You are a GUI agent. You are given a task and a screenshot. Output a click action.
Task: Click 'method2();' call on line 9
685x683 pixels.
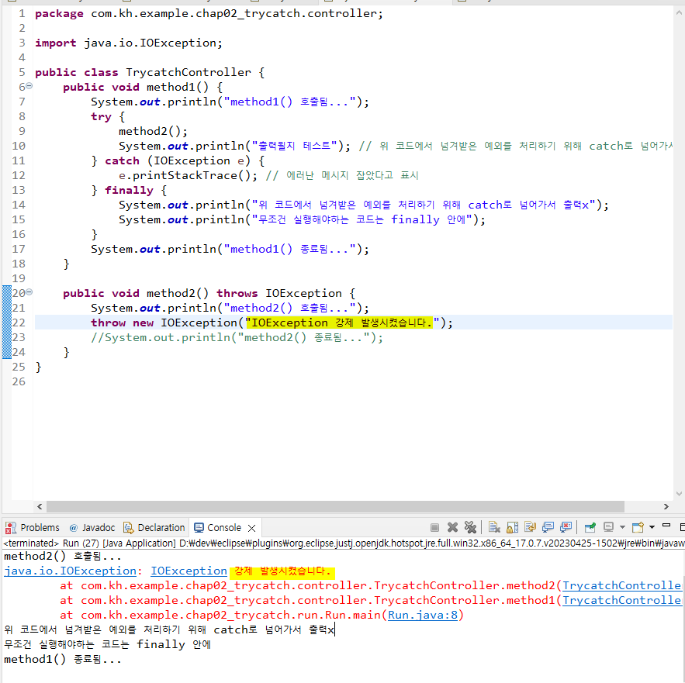153,131
